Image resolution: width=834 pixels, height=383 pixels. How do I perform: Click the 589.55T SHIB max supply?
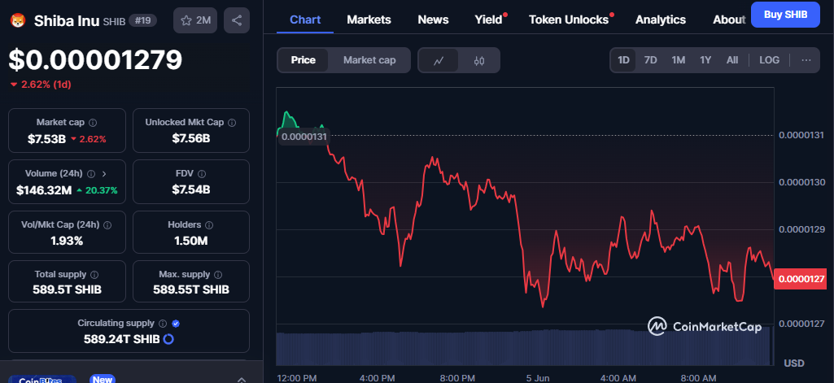[191, 290]
